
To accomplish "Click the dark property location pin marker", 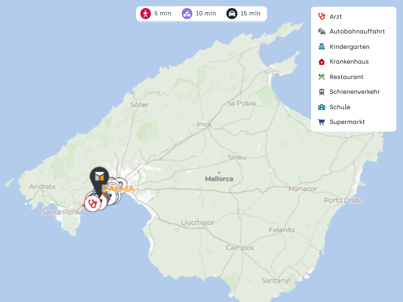I will tap(99, 177).
